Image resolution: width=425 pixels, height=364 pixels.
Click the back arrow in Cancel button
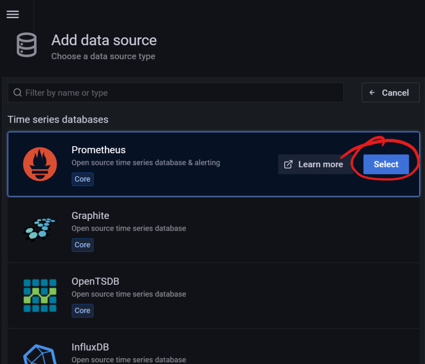pos(372,93)
